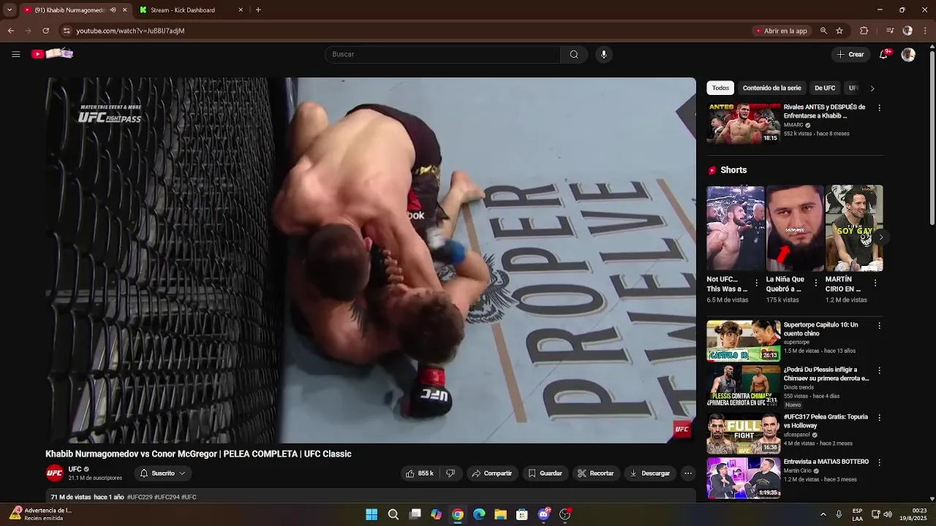936x526 pixels.
Task: Open the #UFC229 hashtag link
Action: click(x=140, y=497)
